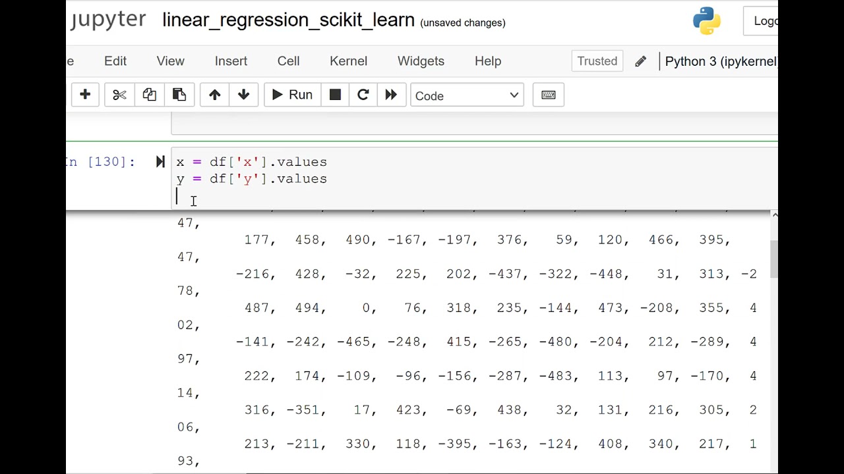Paste cells below icon
Screen dimensions: 844x474
pos(179,95)
